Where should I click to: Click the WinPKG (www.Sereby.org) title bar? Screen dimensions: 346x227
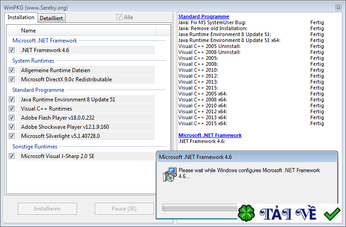[36, 8]
